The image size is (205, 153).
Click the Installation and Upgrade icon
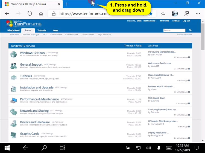coord(14,89)
